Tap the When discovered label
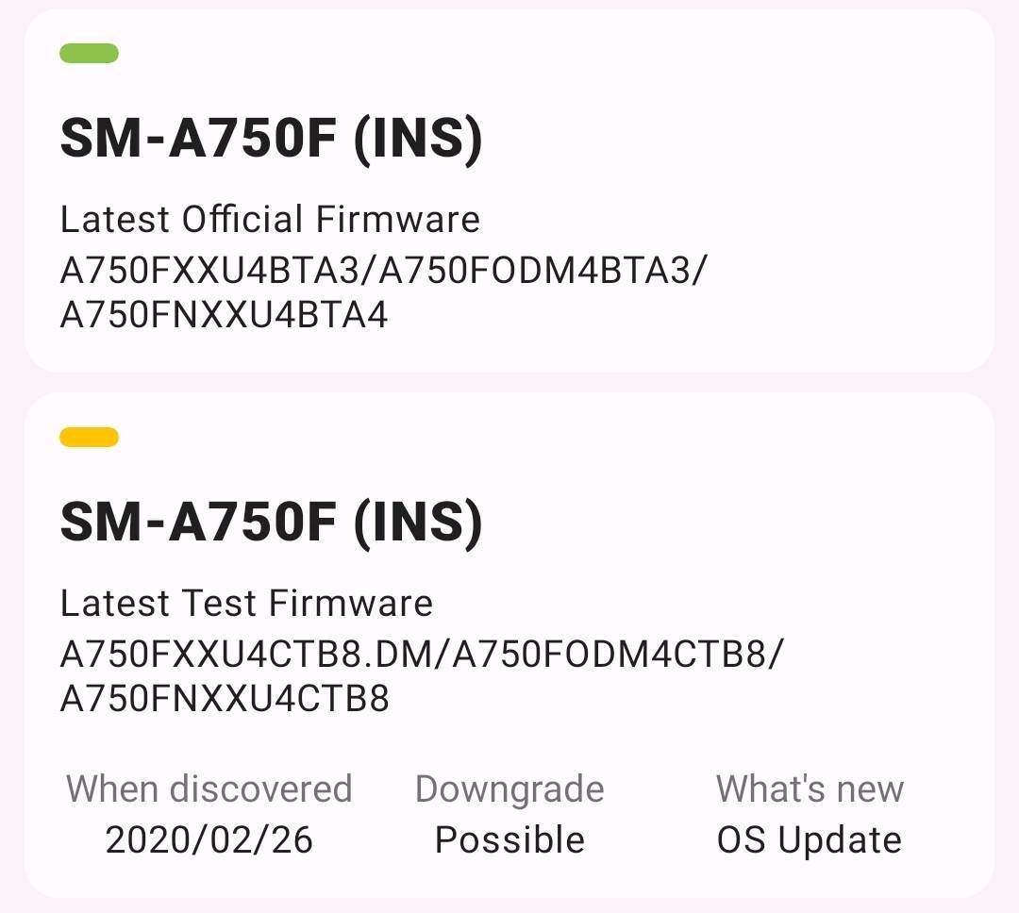 [209, 788]
